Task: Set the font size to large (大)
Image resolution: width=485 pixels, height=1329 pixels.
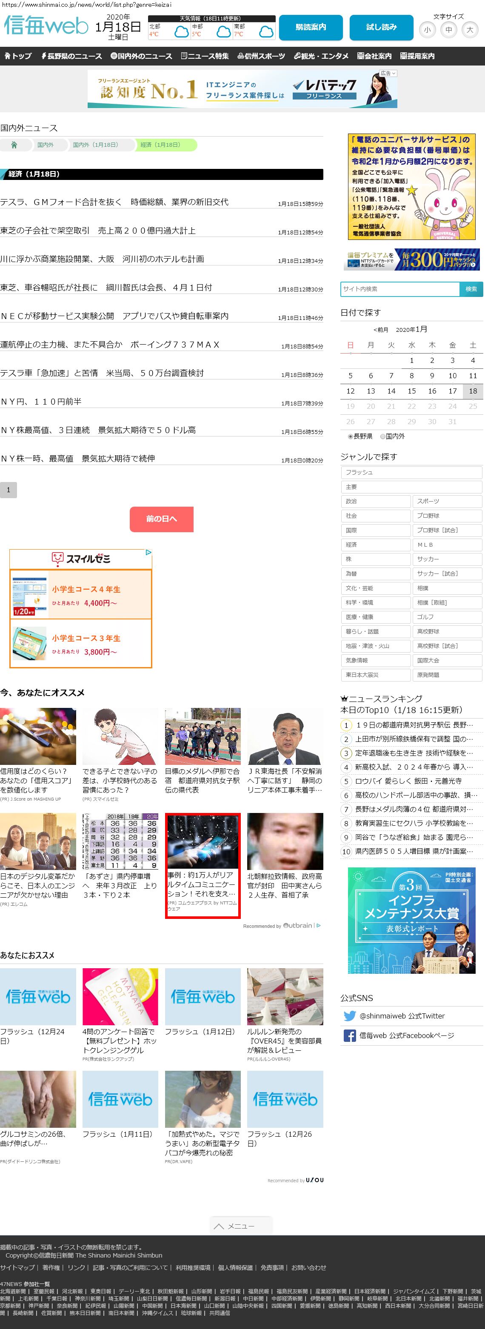Action: pos(470,30)
